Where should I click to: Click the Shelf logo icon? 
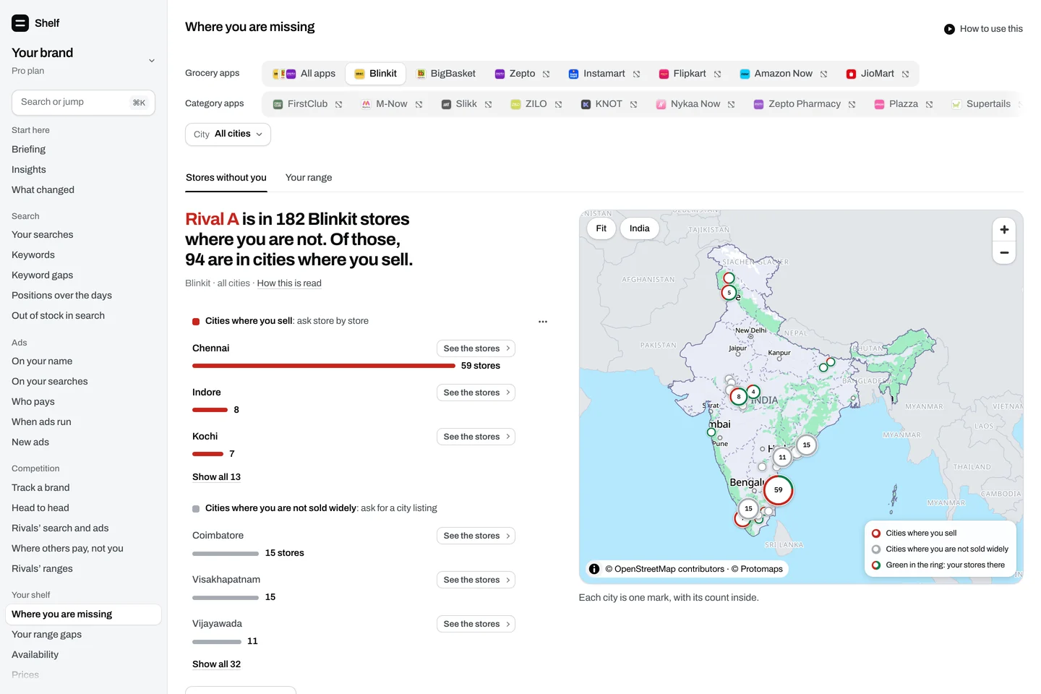pos(20,23)
